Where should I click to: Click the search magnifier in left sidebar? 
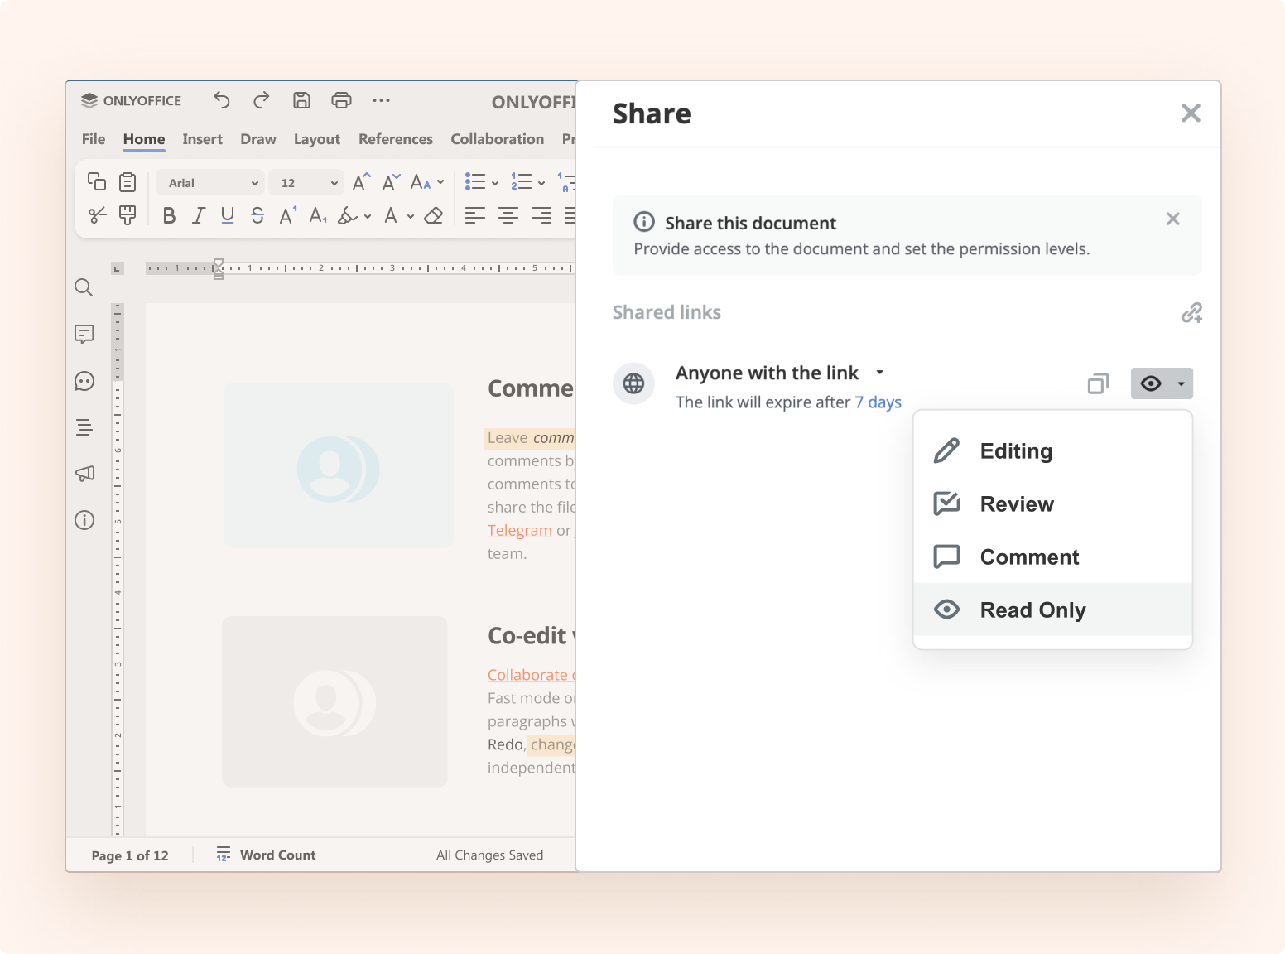(x=84, y=287)
